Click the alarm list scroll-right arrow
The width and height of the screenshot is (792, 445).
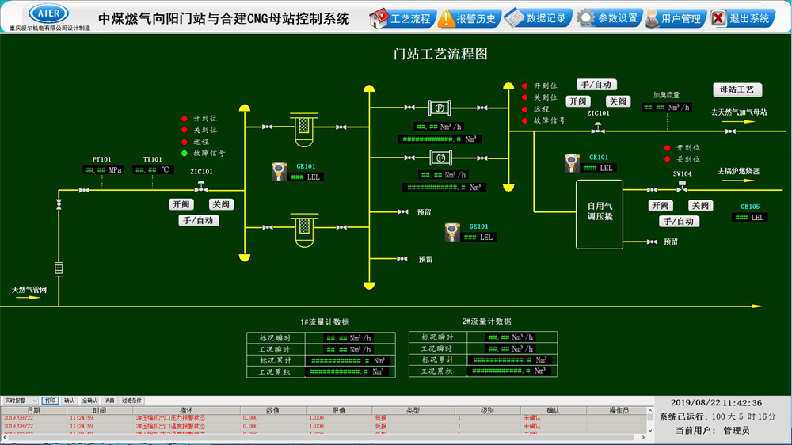(x=643, y=437)
